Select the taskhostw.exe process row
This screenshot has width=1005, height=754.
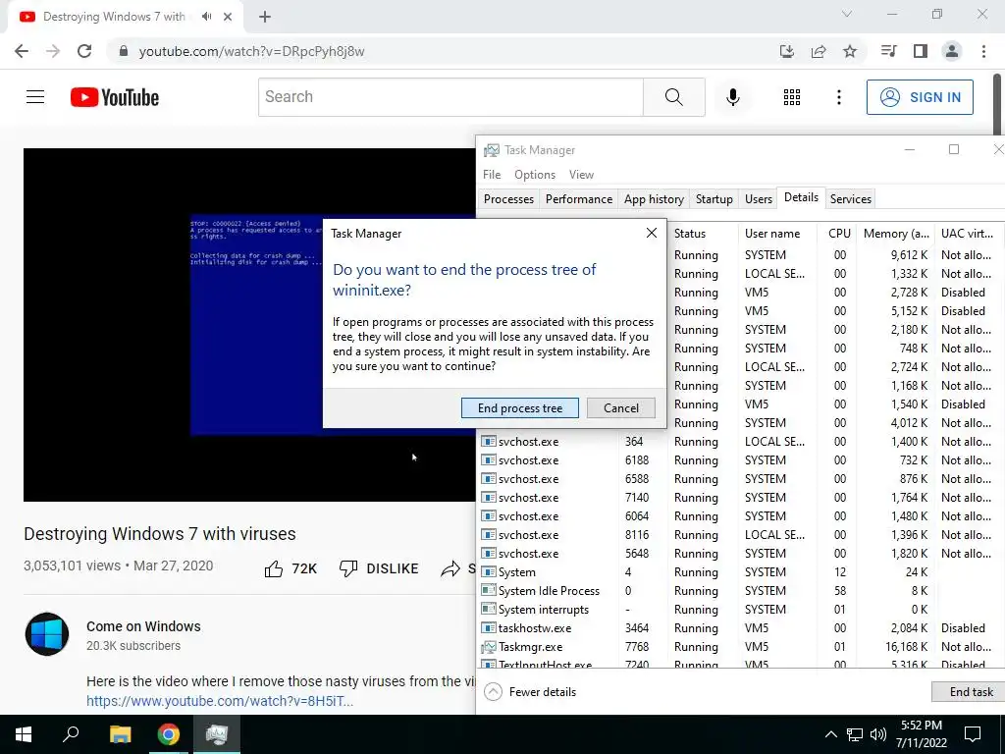(742, 628)
